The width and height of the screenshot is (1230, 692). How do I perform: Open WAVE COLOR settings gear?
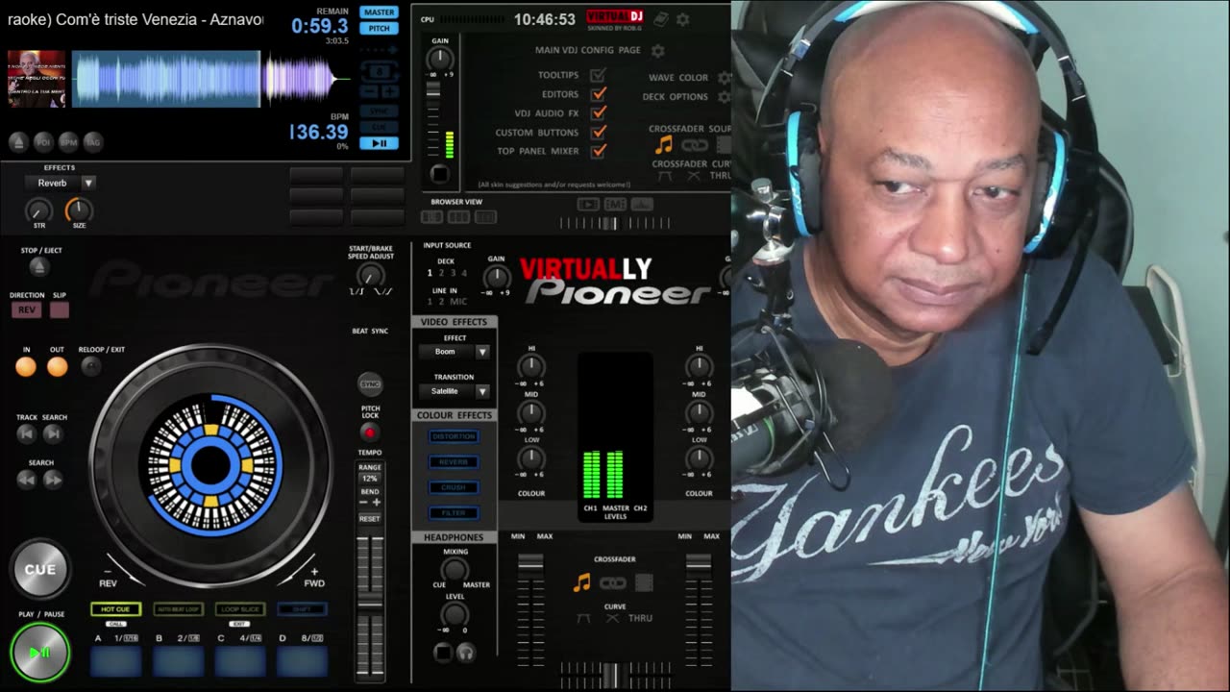[x=724, y=78]
